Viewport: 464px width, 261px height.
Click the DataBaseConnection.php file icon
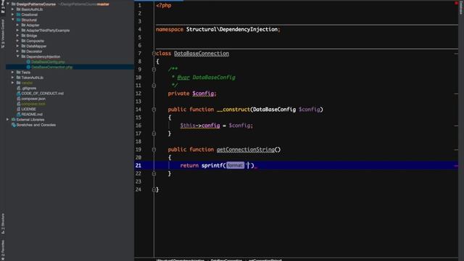click(28, 67)
